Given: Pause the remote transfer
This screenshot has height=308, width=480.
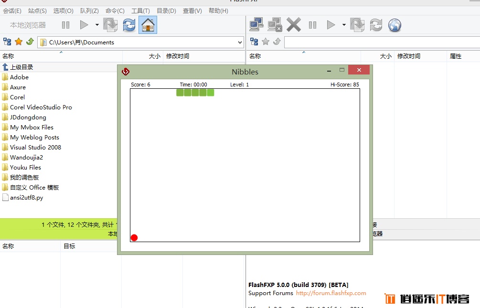Looking at the screenshot, I should pos(312,25).
